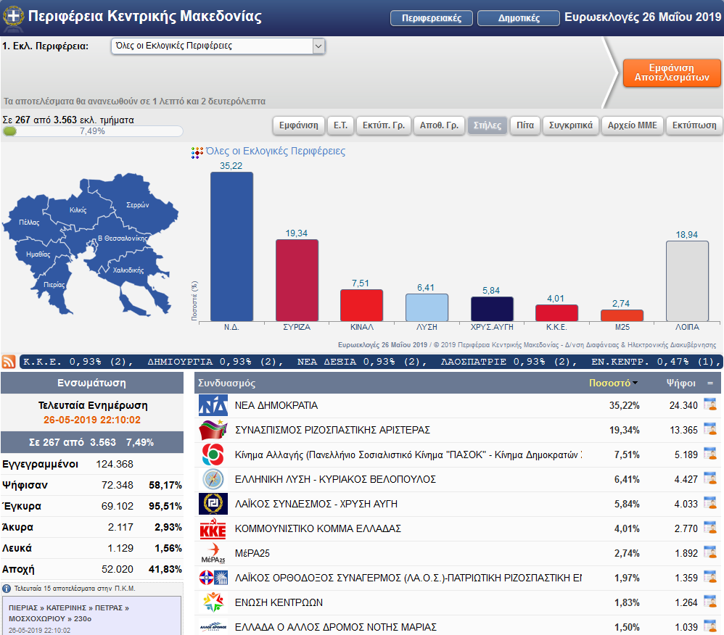Switch chart to Πίτα view

[x=525, y=125]
